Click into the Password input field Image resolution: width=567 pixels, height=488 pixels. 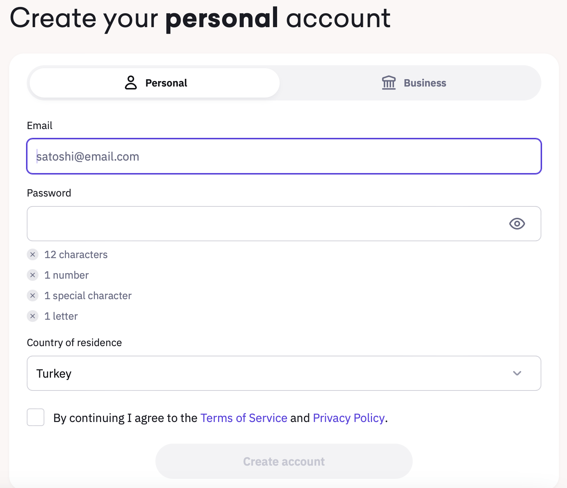264,224
